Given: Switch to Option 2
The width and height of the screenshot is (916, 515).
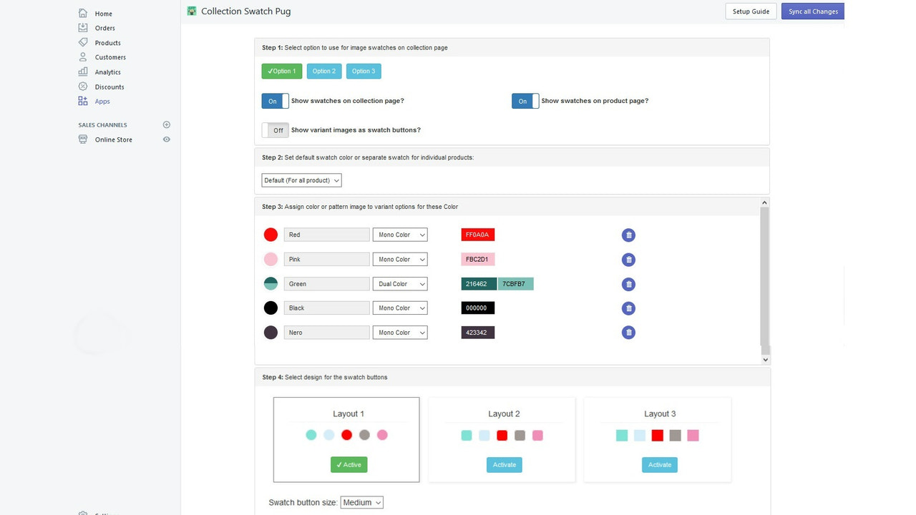Looking at the screenshot, I should (323, 71).
